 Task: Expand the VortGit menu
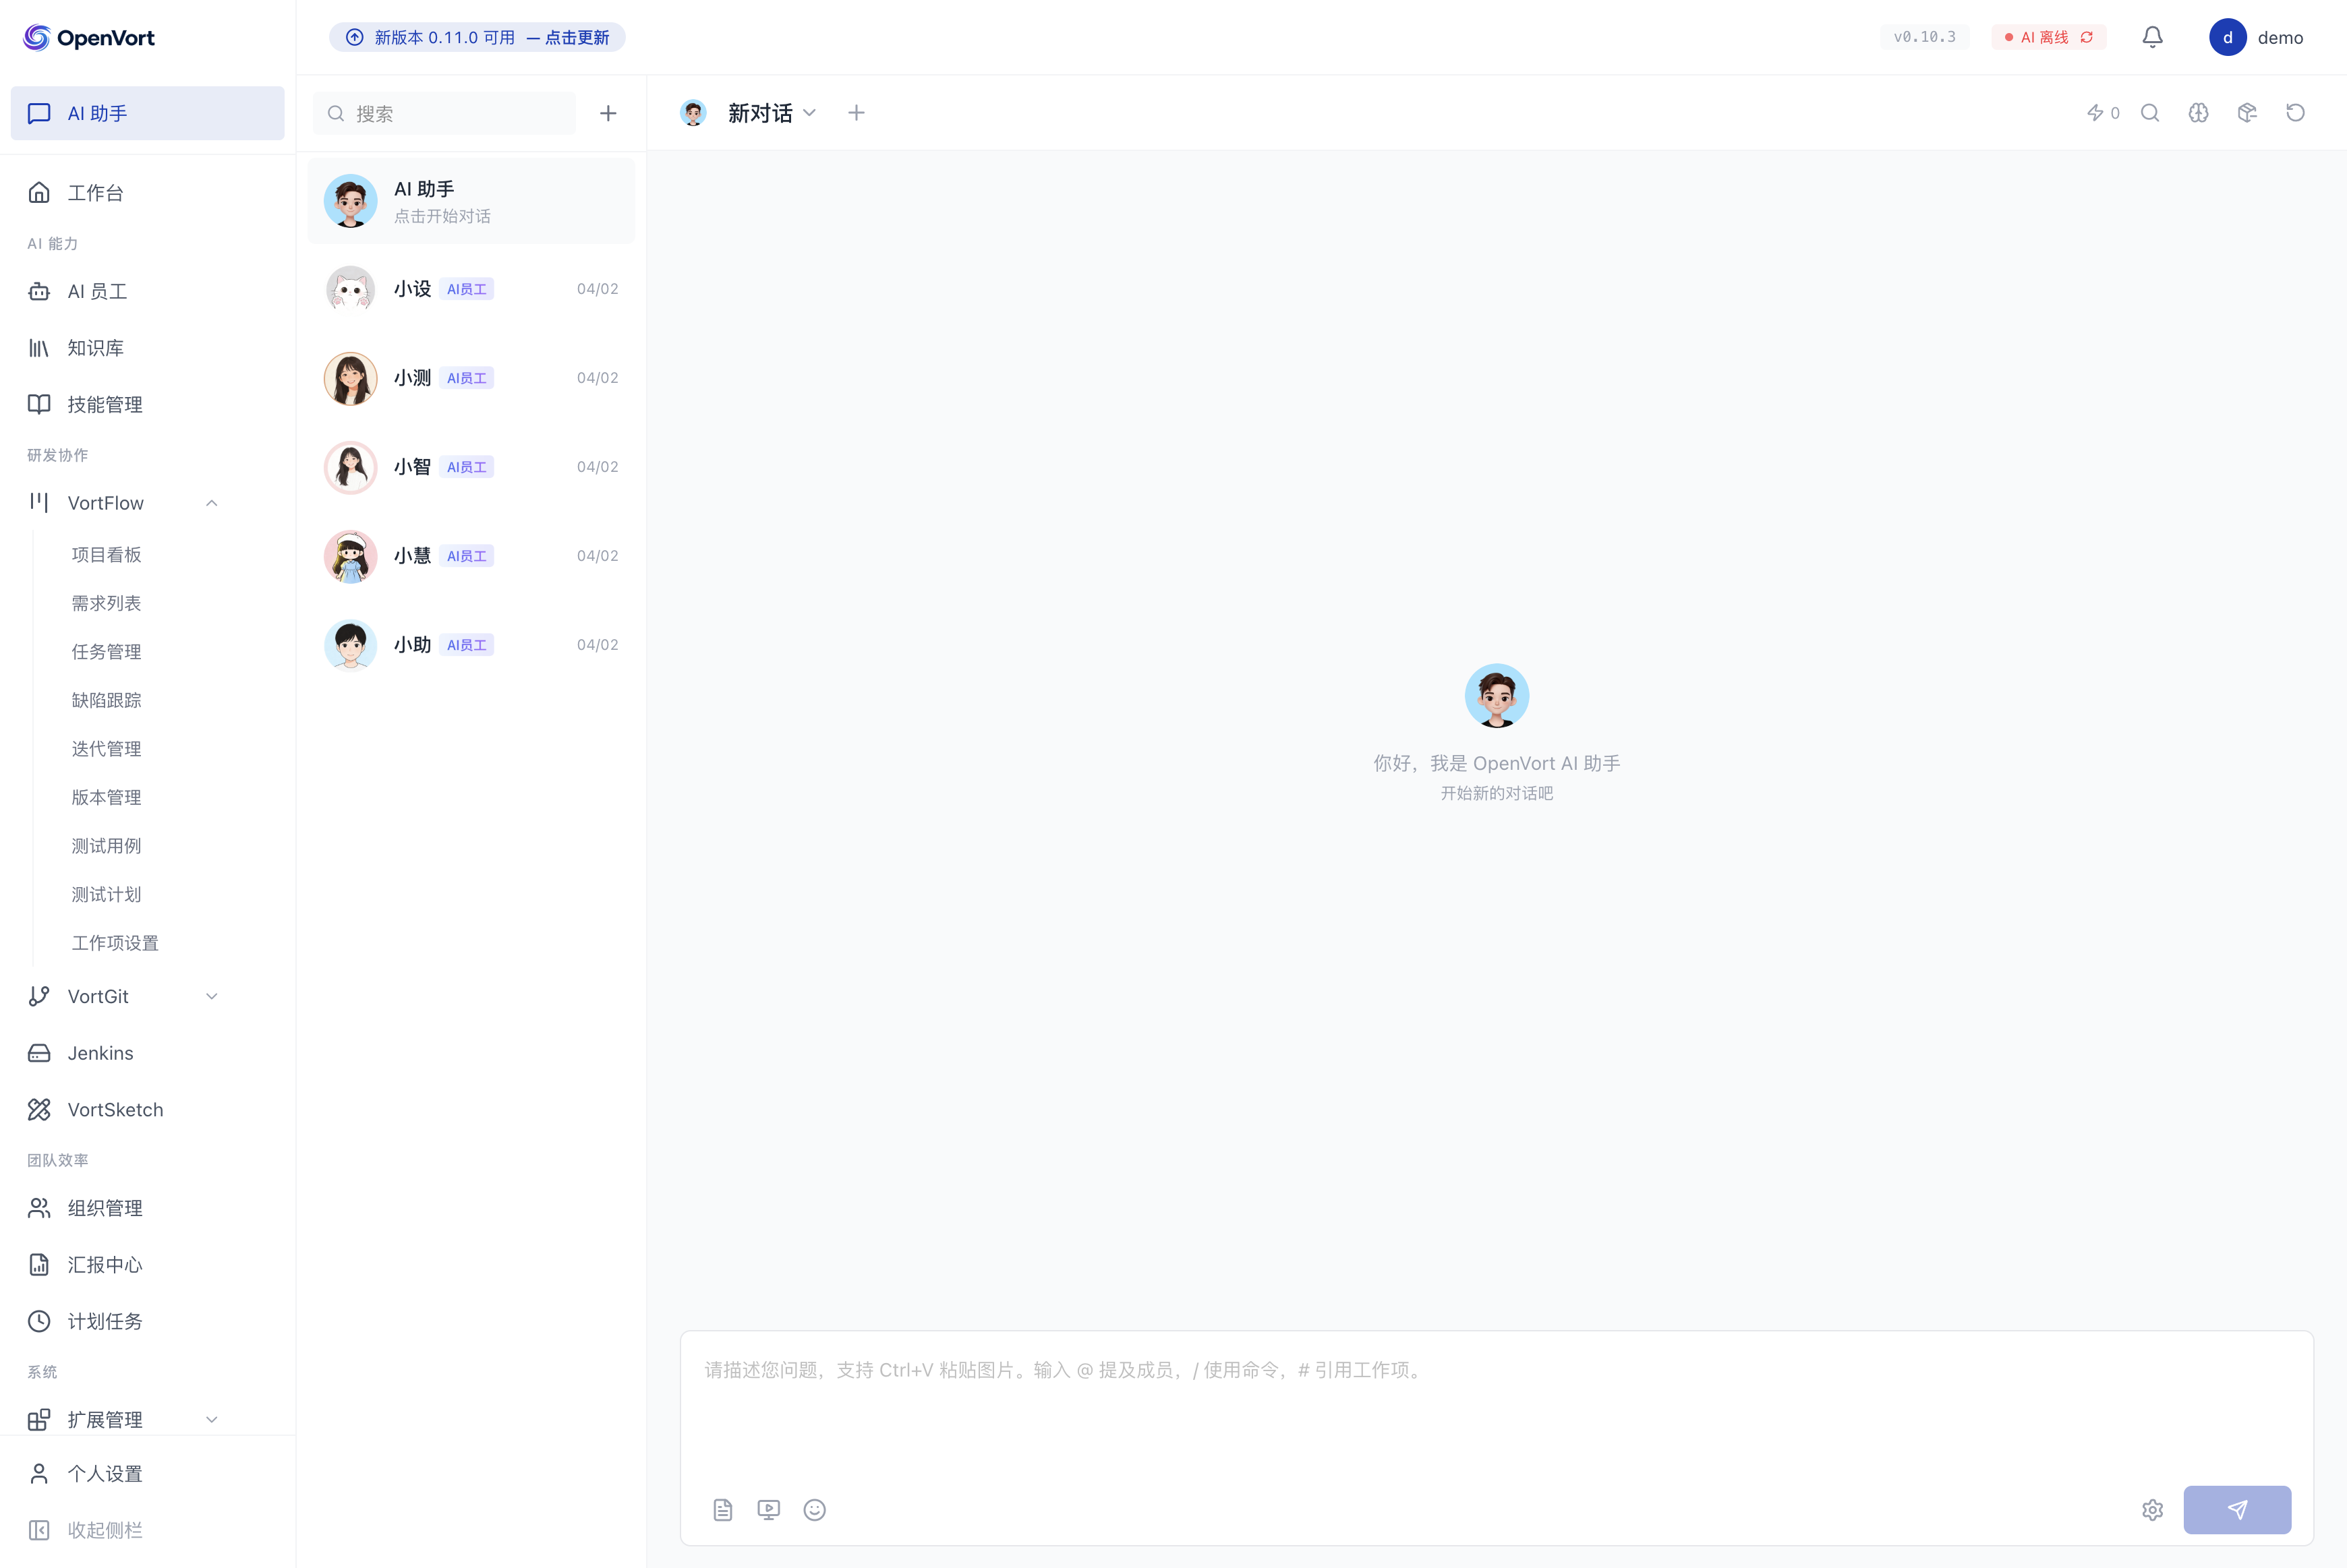click(211, 996)
